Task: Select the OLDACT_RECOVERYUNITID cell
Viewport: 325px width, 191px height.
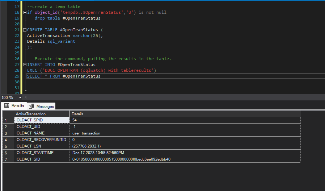Action: [x=42, y=140]
